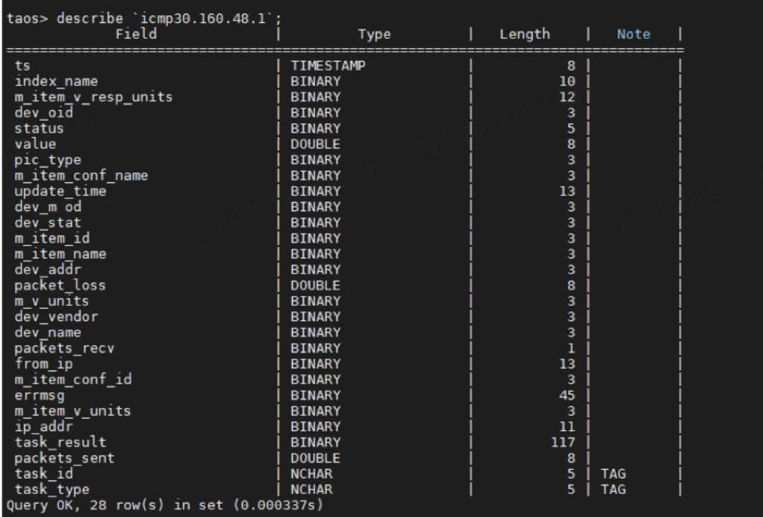The width and height of the screenshot is (763, 517).
Task: Select the "dev_name" field
Action: click(x=47, y=332)
